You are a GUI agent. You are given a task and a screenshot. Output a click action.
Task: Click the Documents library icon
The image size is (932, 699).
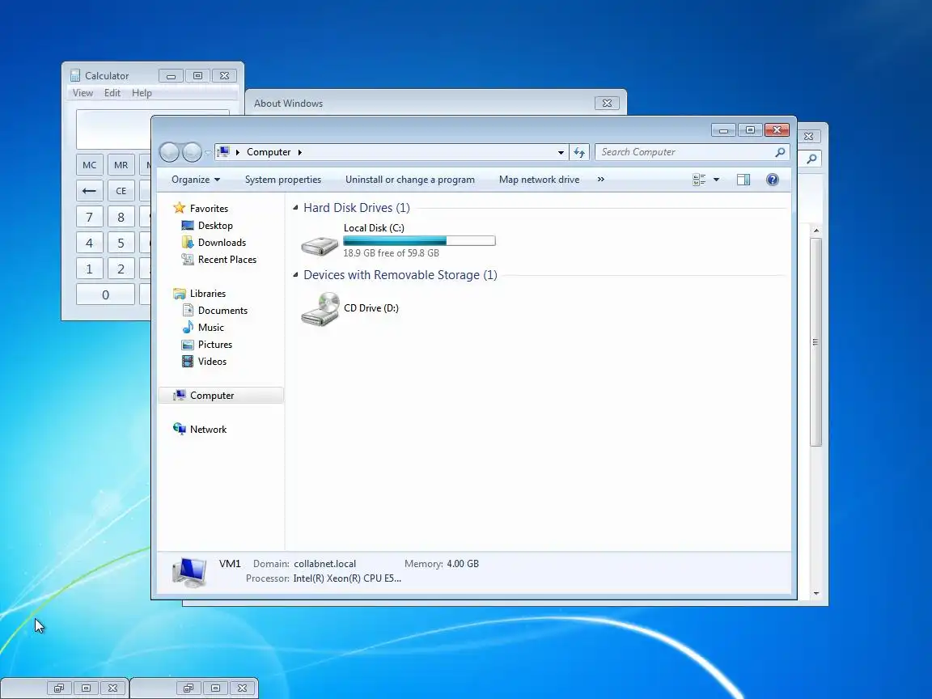tap(187, 311)
